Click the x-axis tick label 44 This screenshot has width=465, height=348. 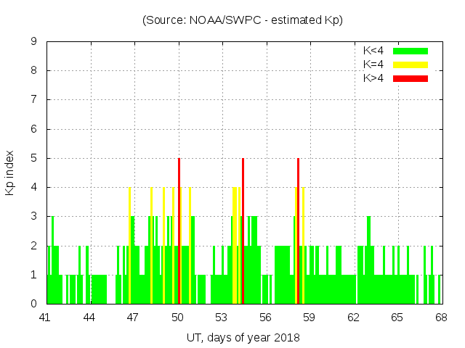click(89, 318)
